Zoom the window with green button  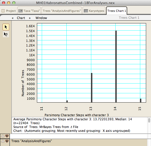[14, 3]
